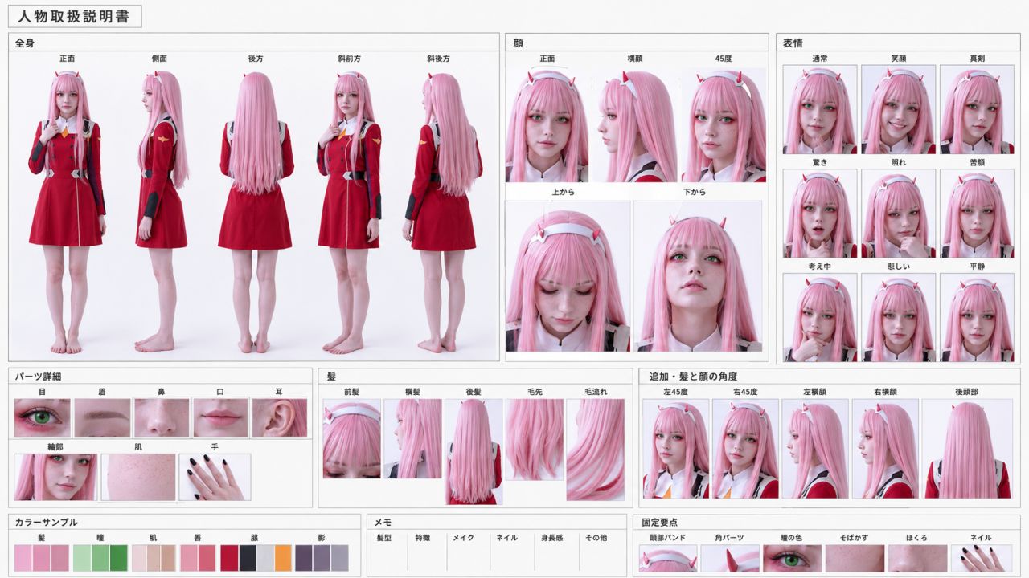The image size is (1029, 578).
Task: Open the 左45度 angle photo
Action: (x=675, y=449)
